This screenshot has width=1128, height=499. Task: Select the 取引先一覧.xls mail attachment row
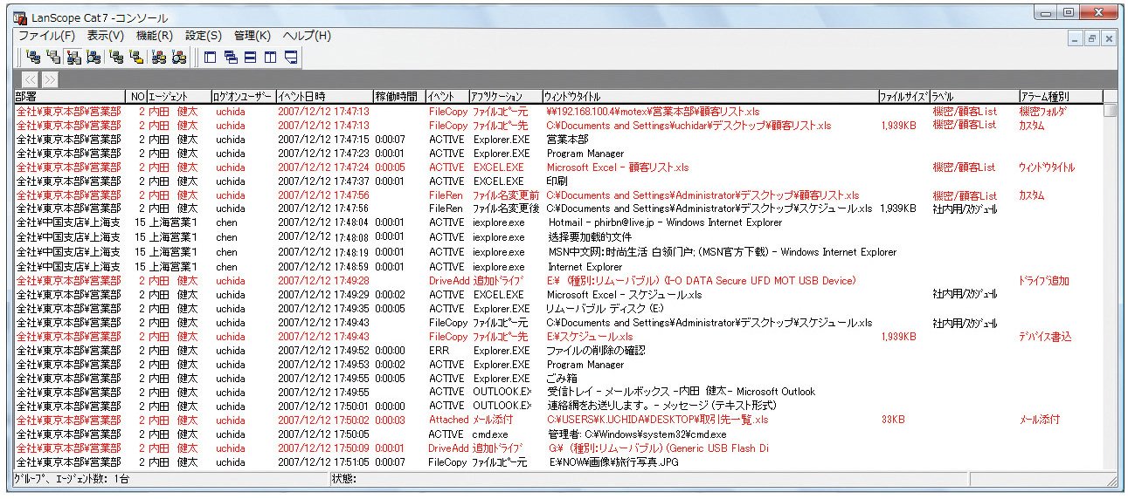(559, 420)
